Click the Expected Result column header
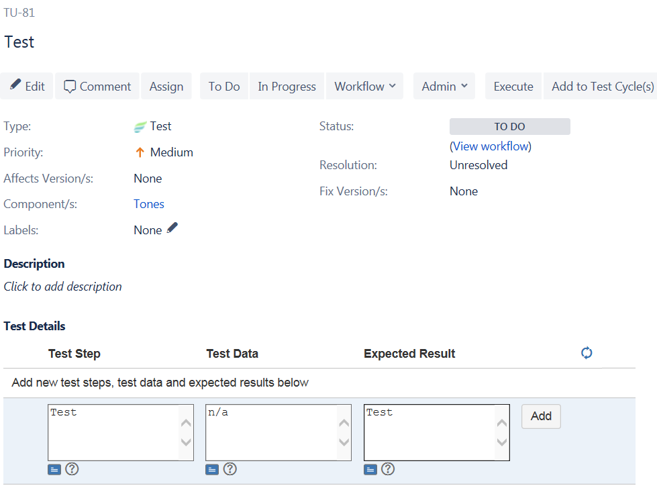Viewport: 657px width, 492px height. point(409,353)
